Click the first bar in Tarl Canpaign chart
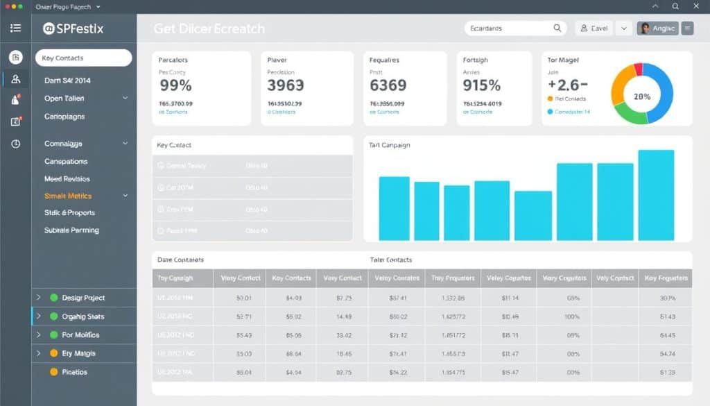Viewport: 710px width, 406px height. tap(394, 208)
